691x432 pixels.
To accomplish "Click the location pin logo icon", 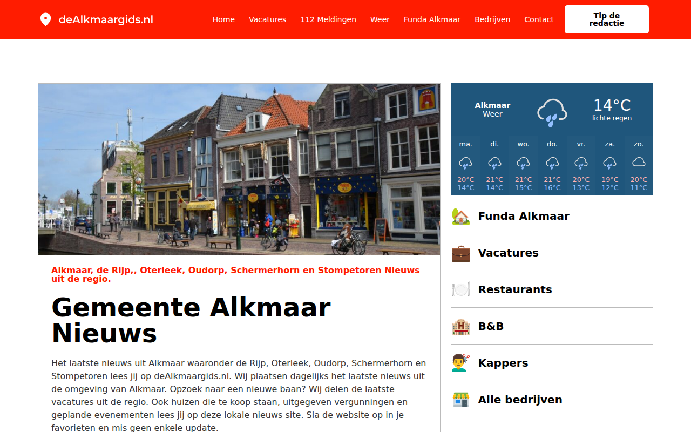I will [45, 19].
